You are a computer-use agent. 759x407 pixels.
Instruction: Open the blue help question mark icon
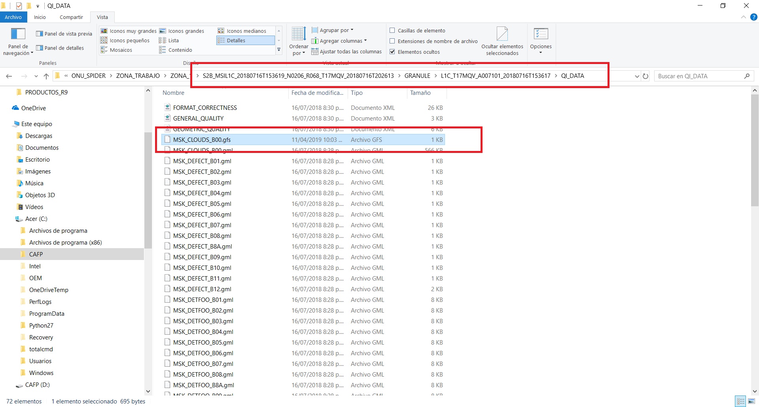(754, 17)
